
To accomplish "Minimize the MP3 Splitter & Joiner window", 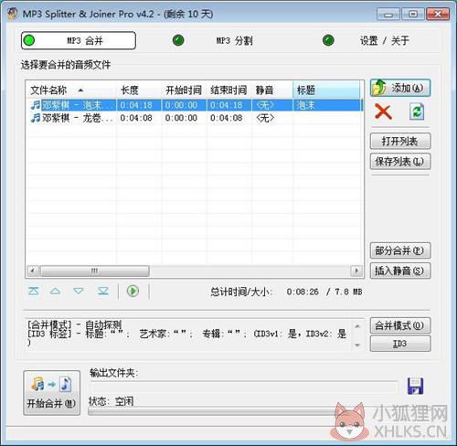I will (x=388, y=15).
